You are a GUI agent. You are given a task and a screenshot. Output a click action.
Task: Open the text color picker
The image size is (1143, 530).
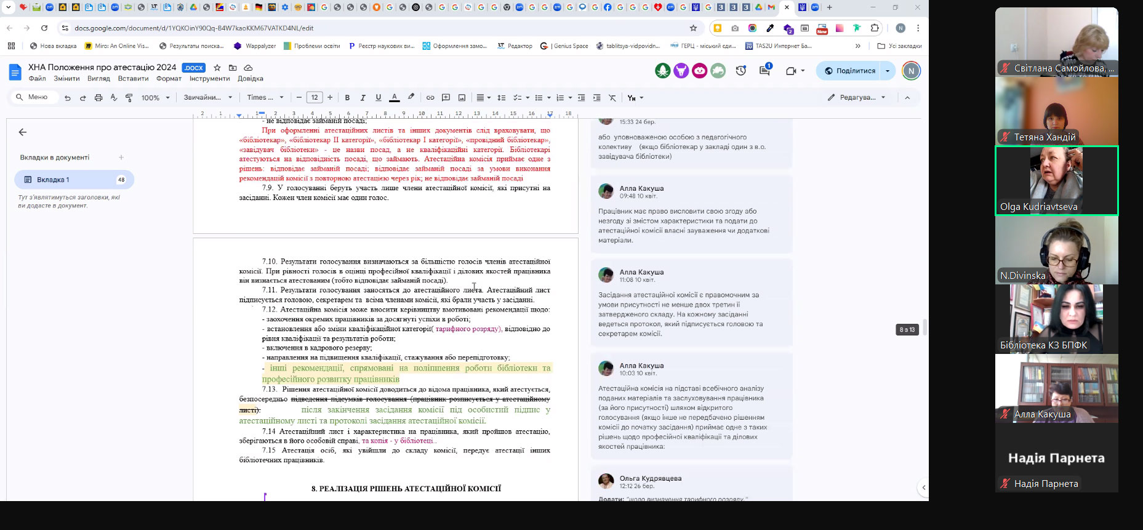point(395,98)
